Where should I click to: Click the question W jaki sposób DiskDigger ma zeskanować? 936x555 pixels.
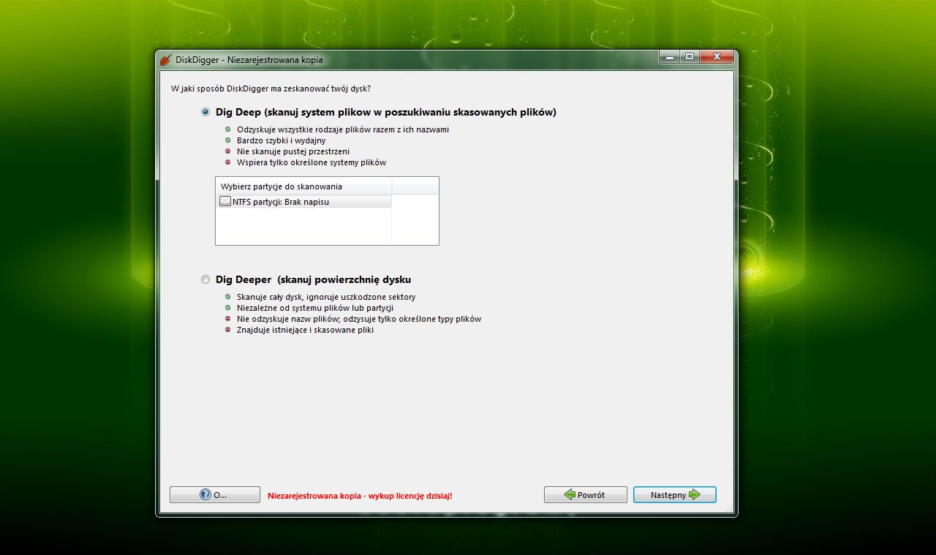(x=271, y=88)
